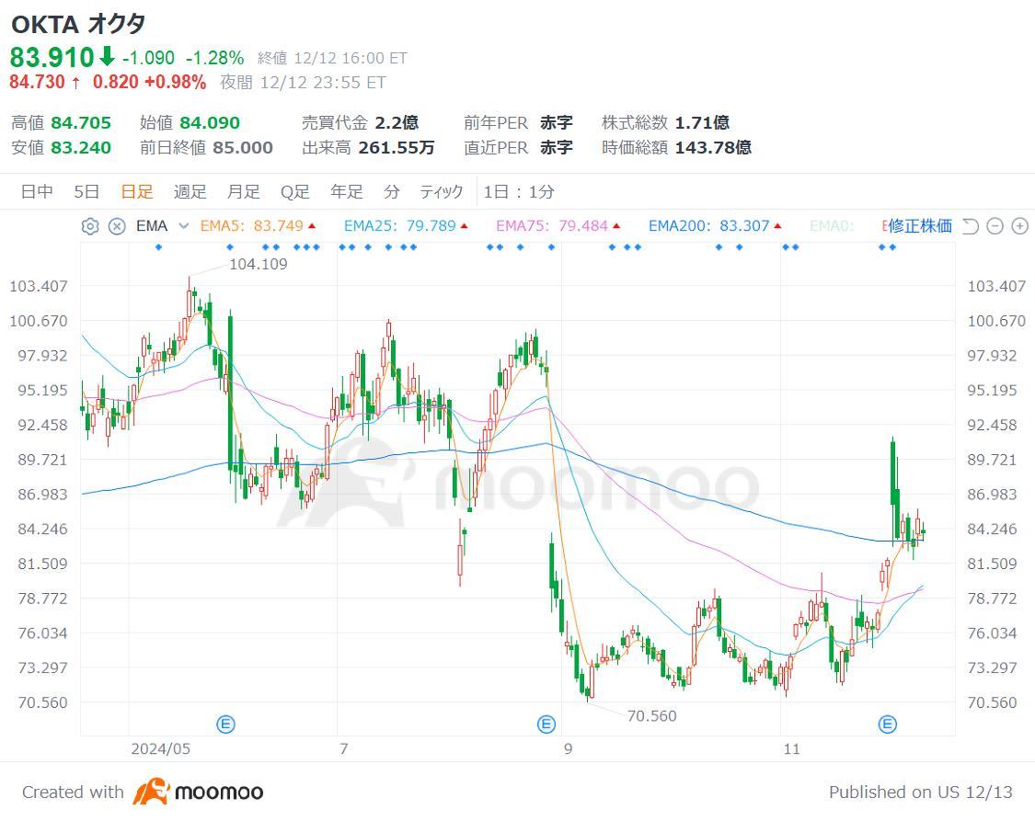The width and height of the screenshot is (1035, 821).
Task: Switch to the 週足 weekly chart tab
Action: point(190,192)
